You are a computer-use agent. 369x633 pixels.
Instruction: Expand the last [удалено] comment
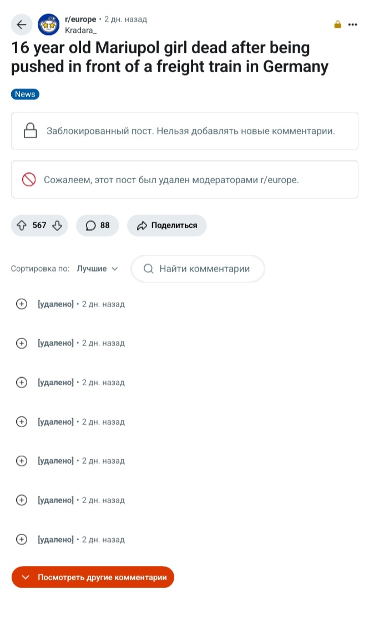coord(22,540)
